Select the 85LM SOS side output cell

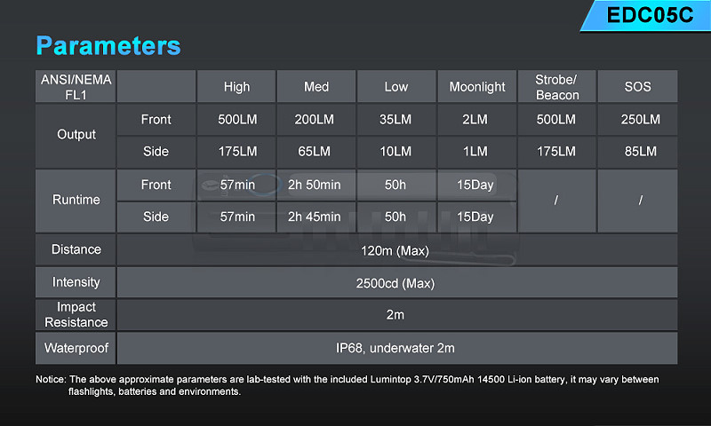(637, 152)
